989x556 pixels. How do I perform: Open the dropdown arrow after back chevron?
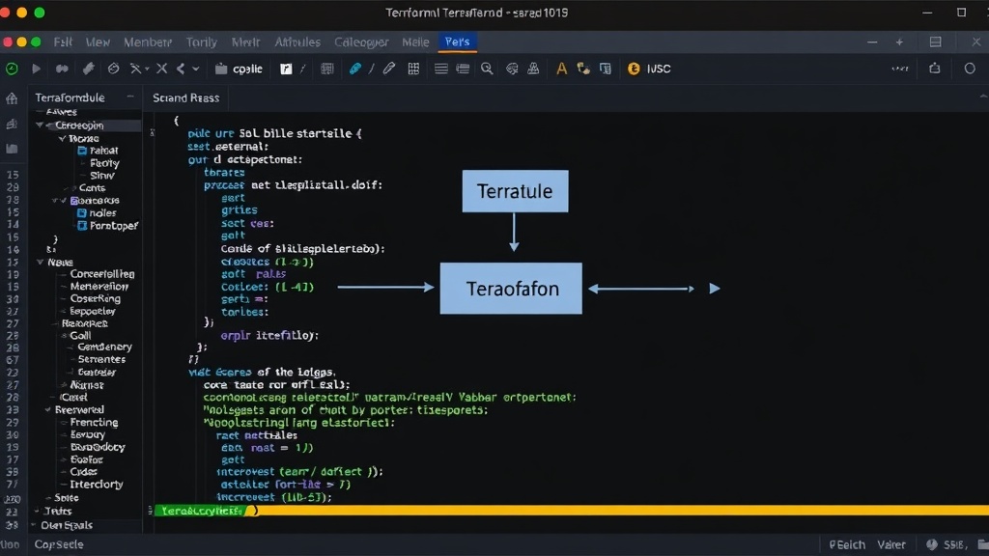pos(195,69)
